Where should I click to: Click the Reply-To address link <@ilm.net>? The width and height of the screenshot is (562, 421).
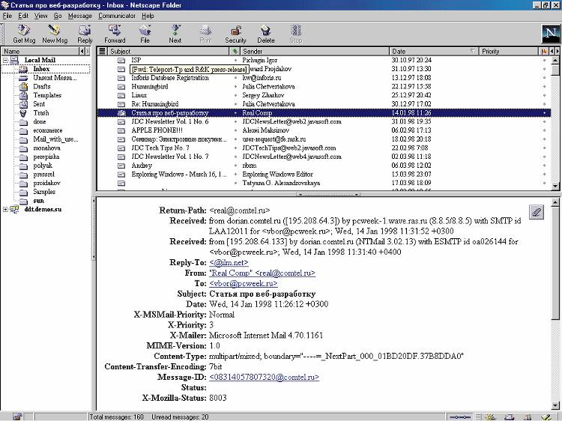[x=229, y=263]
